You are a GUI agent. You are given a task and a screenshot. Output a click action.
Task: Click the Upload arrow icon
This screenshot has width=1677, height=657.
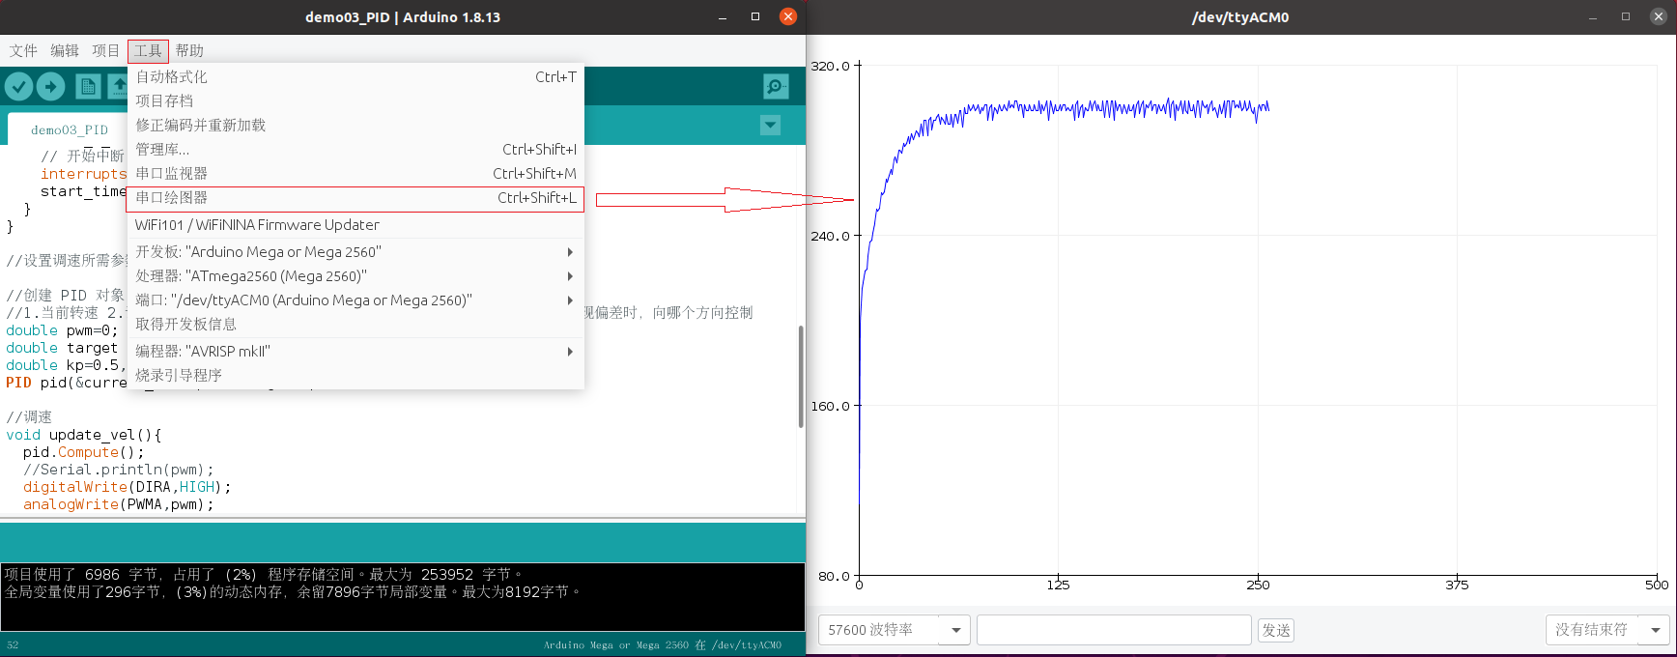[51, 87]
